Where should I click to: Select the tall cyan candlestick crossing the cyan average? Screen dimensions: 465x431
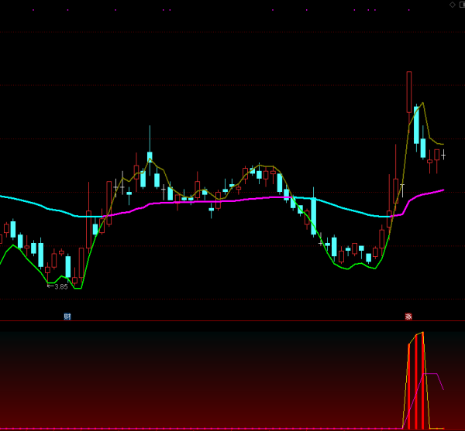coord(313,215)
